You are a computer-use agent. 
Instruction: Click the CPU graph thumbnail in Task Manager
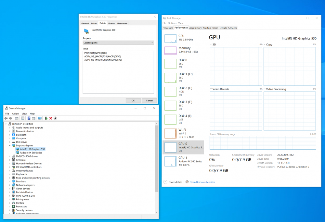pyautogui.click(x=170, y=39)
